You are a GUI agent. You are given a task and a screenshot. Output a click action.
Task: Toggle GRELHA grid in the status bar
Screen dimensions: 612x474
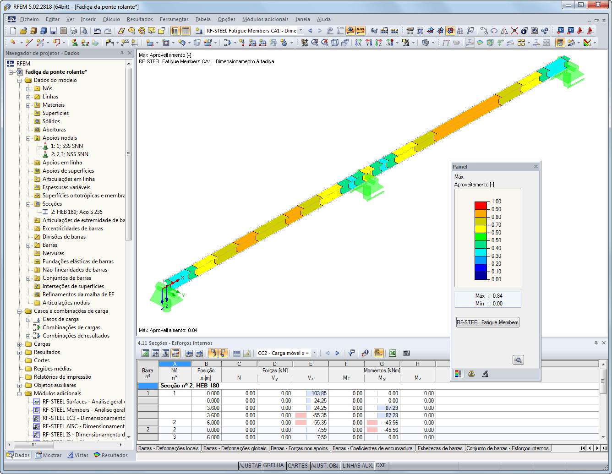(x=274, y=465)
